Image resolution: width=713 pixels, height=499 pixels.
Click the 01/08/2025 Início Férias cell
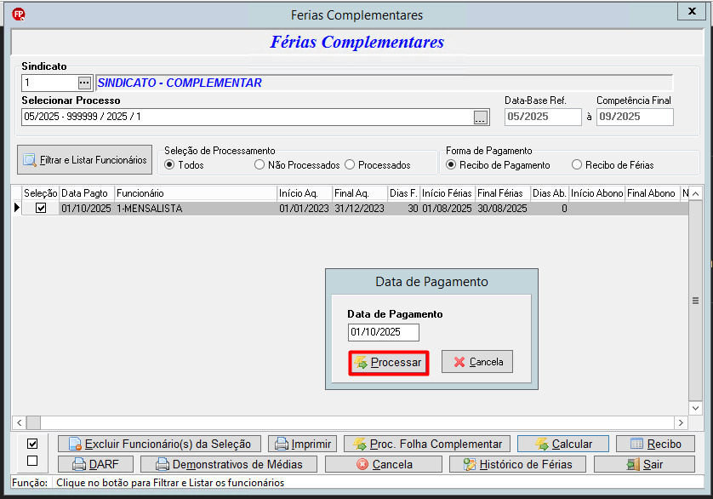[x=448, y=209]
